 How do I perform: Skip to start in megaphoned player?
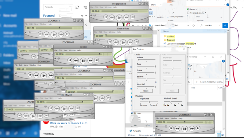pos(106,17)
